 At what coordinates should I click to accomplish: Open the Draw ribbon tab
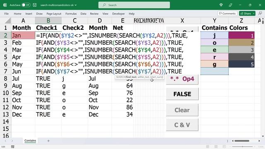pos(39,14)
